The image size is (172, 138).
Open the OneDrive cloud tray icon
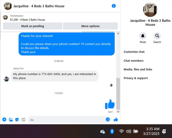tap(103, 131)
